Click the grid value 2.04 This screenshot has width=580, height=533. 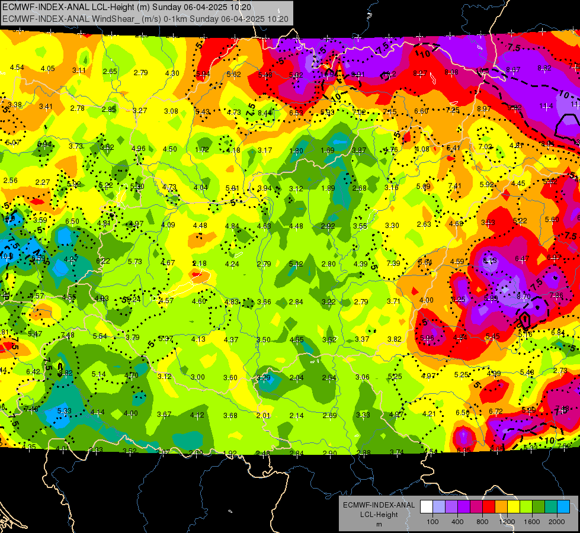296,378
